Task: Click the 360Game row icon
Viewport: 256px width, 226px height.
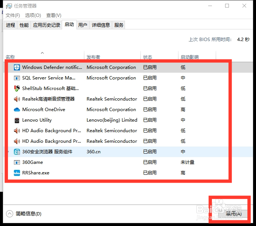Action: coord(17,162)
